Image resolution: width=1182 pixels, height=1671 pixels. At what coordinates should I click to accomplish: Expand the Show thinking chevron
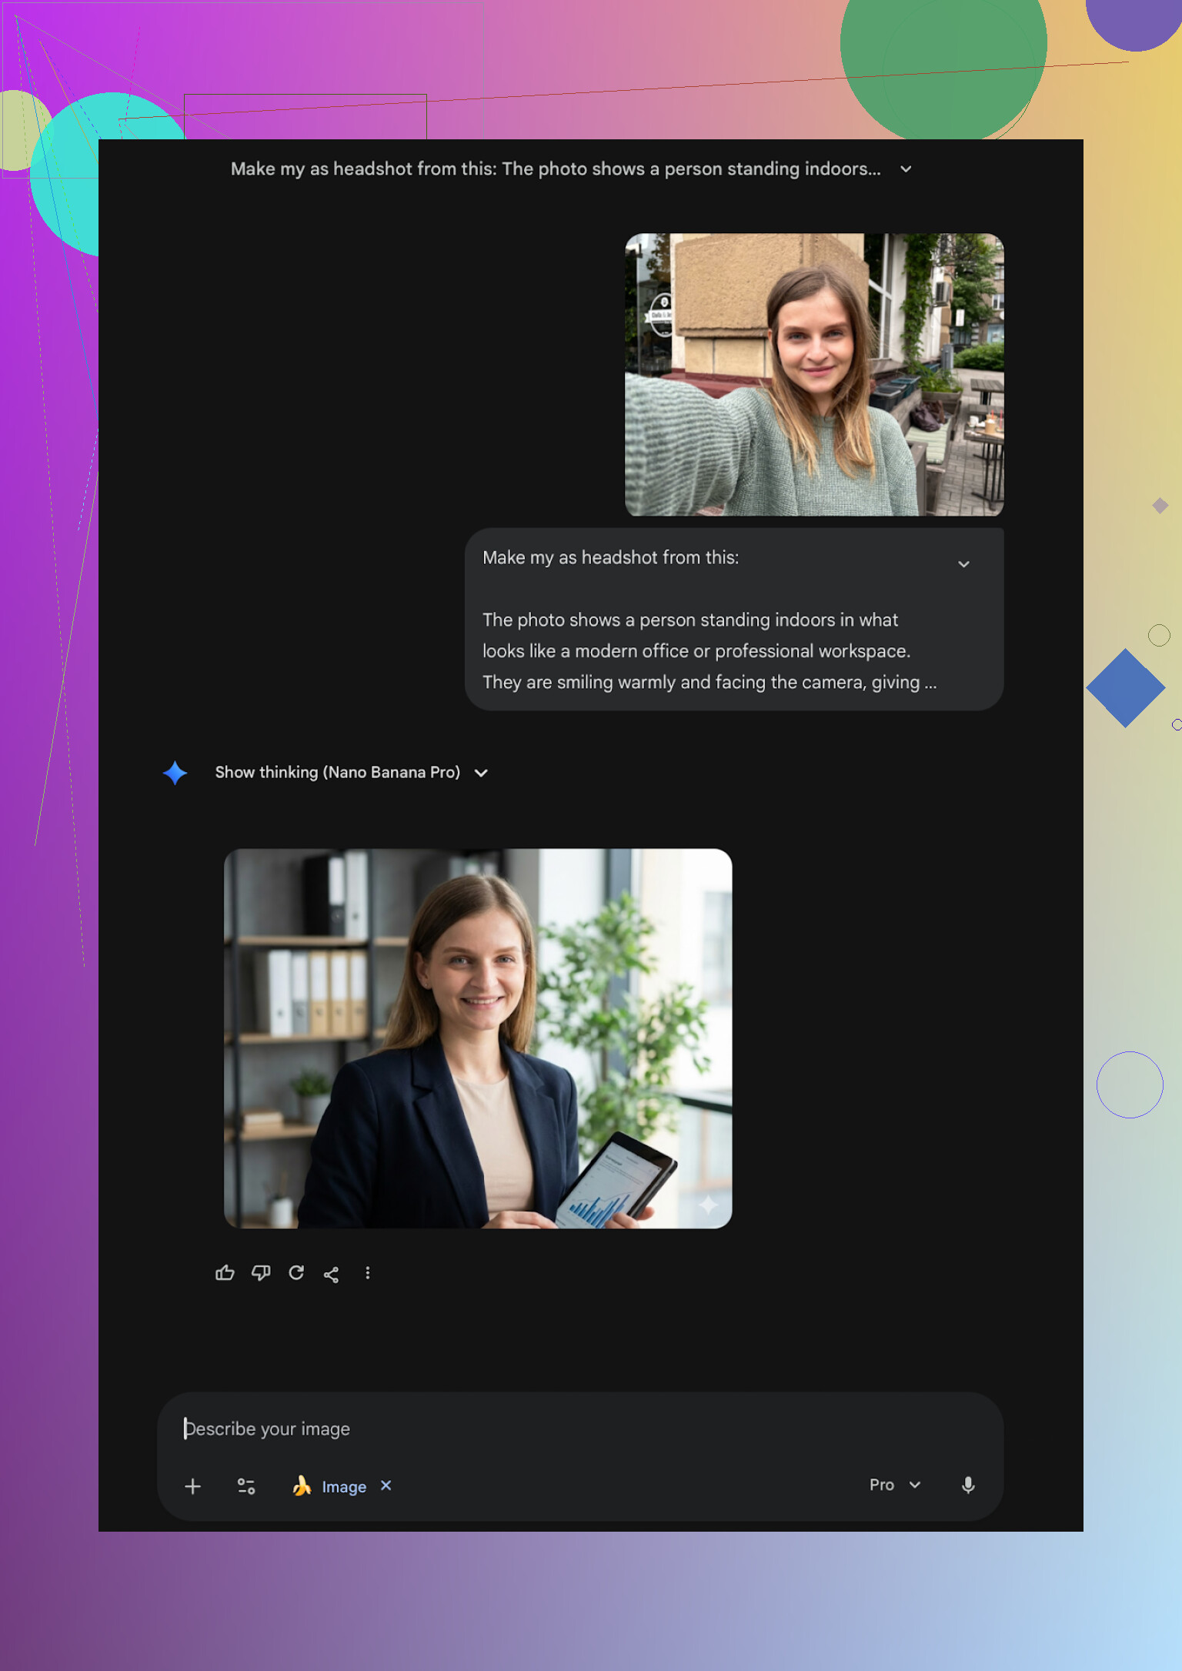[x=482, y=773]
